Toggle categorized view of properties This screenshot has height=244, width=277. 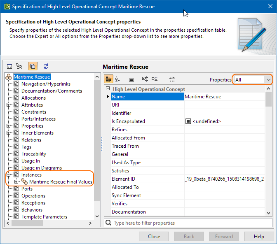click(x=108, y=79)
